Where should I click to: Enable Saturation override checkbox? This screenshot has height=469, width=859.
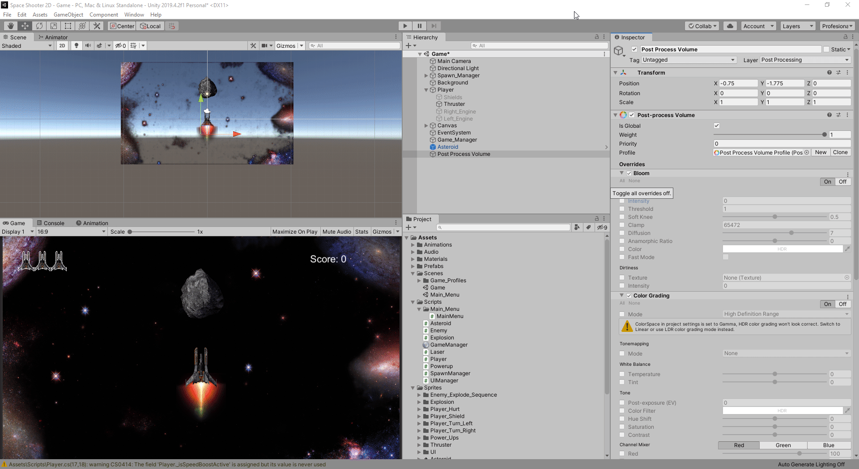click(x=622, y=427)
